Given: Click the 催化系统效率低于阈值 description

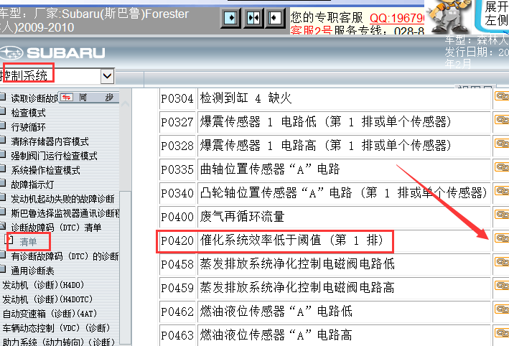Looking at the screenshot, I should (x=291, y=240).
